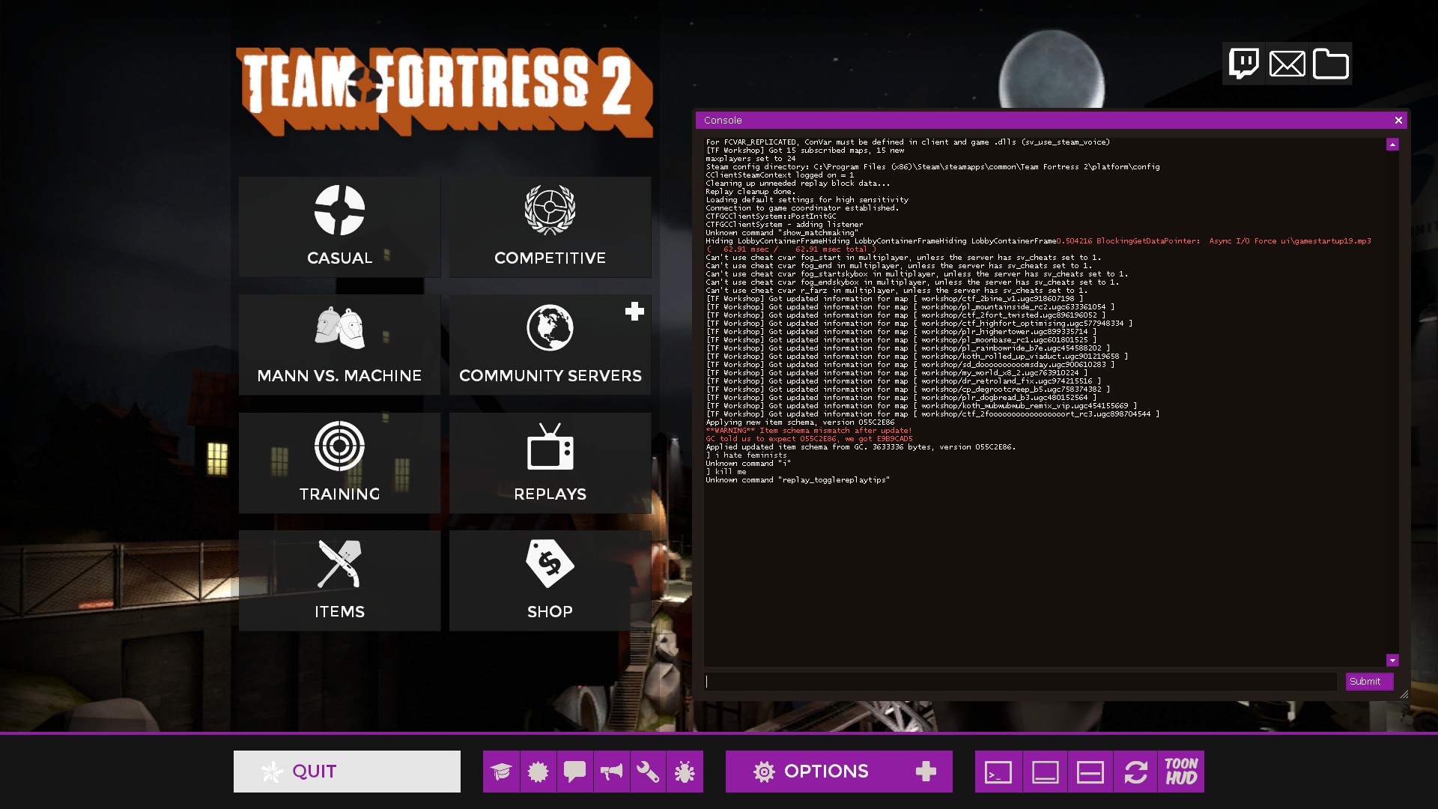Click the starburst badge icon in the bottom bar

pyautogui.click(x=538, y=772)
